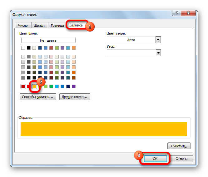Switch to the Число tab
Screen dimensions: 208x177
tap(23, 26)
